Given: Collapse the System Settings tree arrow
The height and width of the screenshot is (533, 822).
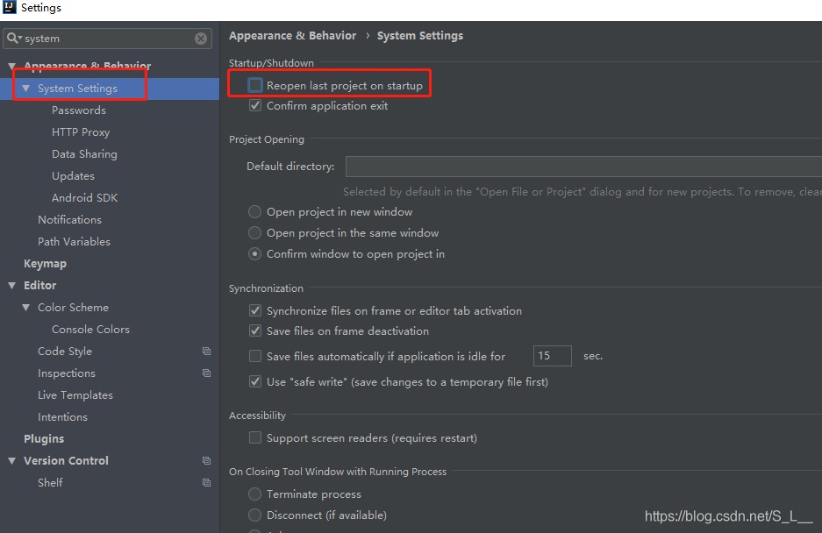Looking at the screenshot, I should (25, 89).
